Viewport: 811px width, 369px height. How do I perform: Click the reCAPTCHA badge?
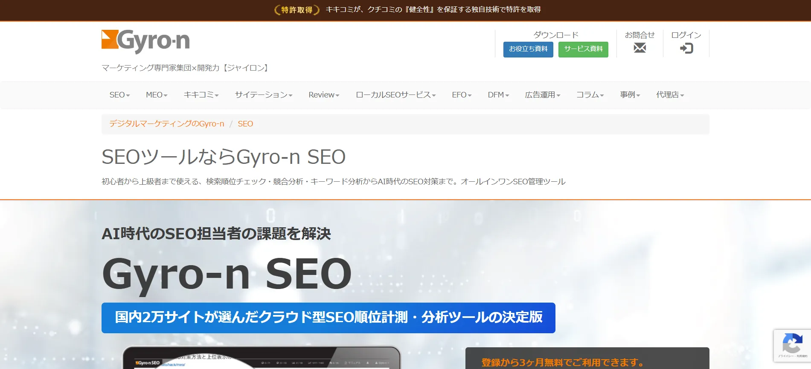click(x=792, y=346)
